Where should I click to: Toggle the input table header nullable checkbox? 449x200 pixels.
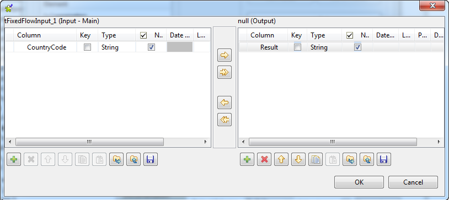pyautogui.click(x=143, y=35)
